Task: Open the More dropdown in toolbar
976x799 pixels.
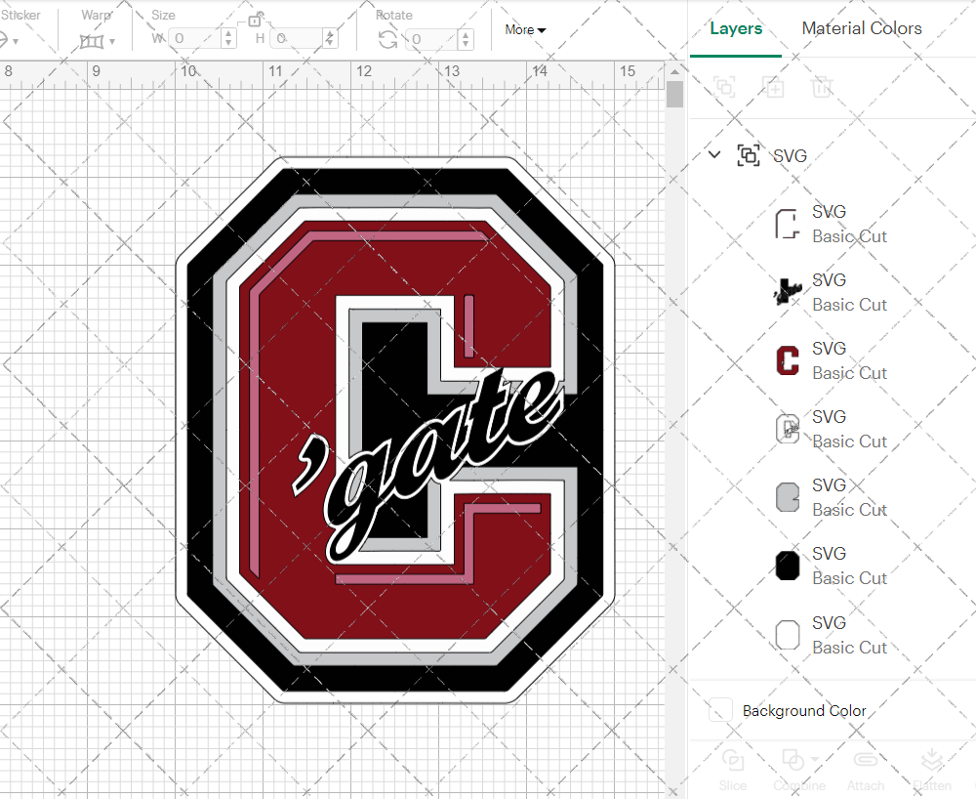Action: (x=525, y=30)
